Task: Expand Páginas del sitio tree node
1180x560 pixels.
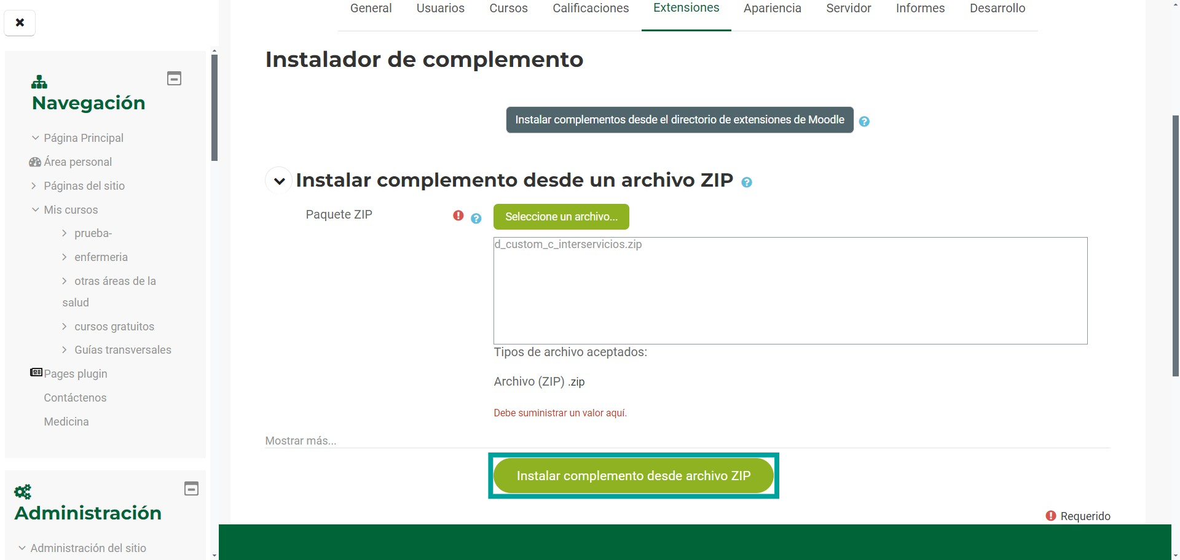Action: [34, 185]
